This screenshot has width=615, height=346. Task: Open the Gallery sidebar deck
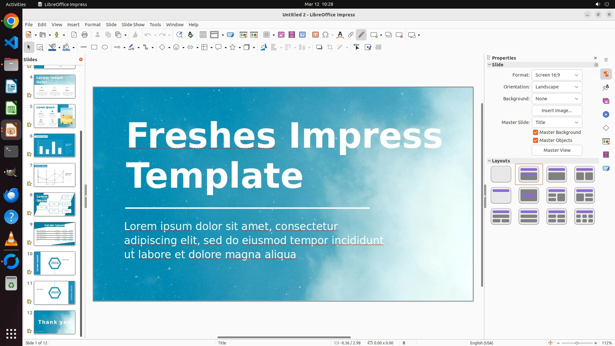coord(606,101)
